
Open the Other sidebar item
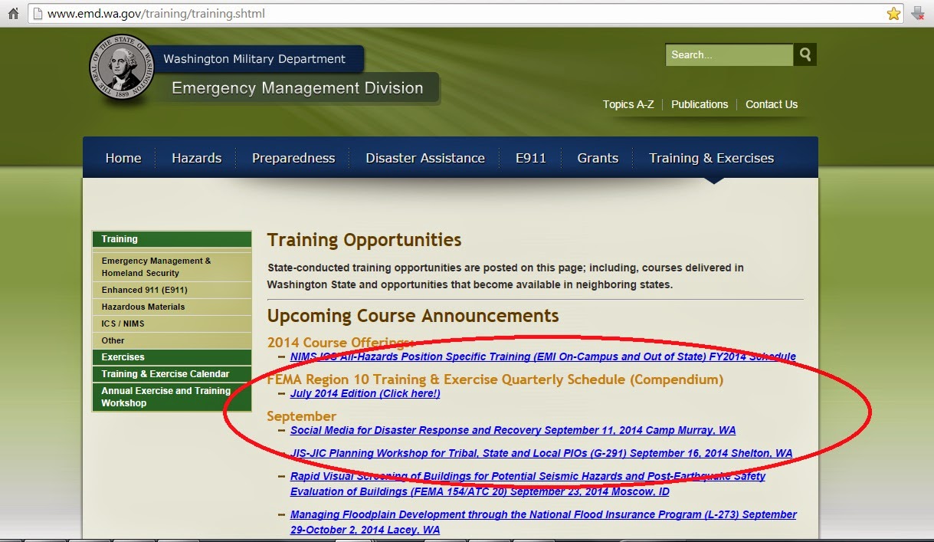coord(172,340)
